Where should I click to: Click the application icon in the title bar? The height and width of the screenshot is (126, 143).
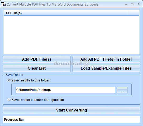pos(3,4)
